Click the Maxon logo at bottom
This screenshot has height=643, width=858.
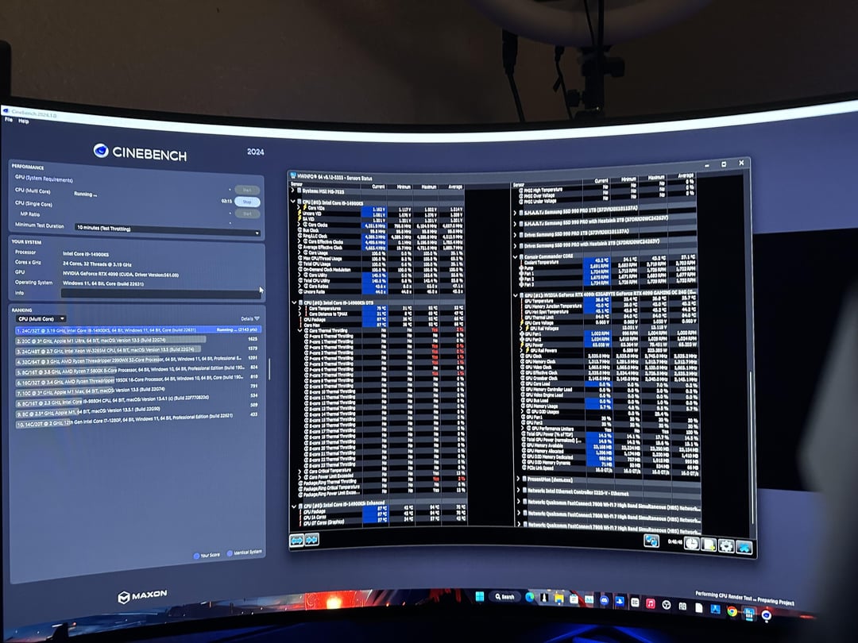142,596
